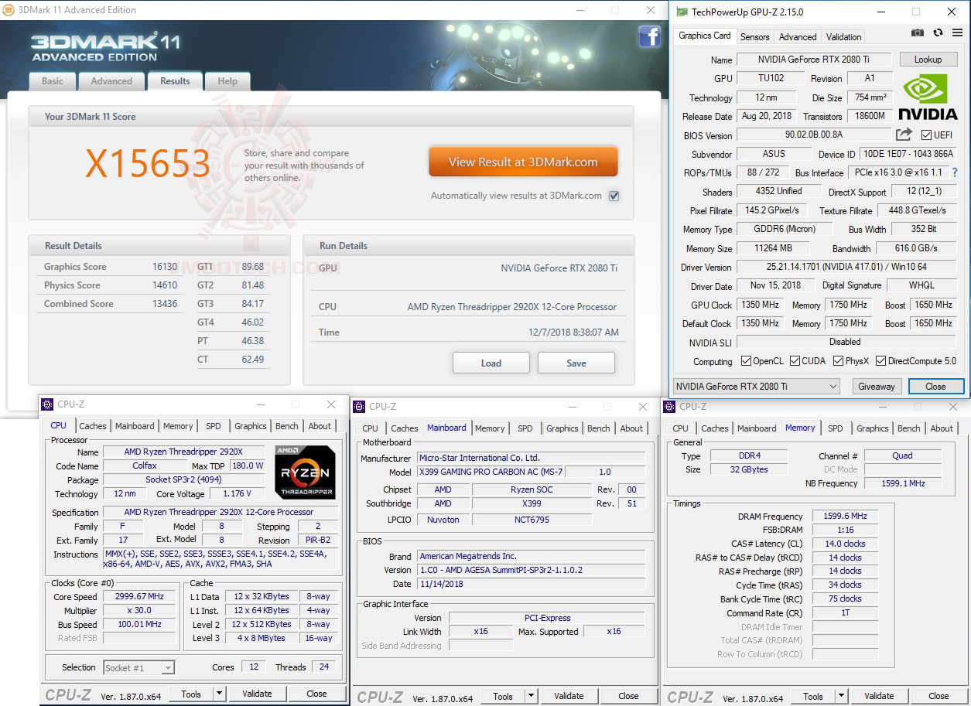Open the GPU-Z hamburger menu
Image resolution: width=971 pixels, height=706 pixels.
[957, 33]
